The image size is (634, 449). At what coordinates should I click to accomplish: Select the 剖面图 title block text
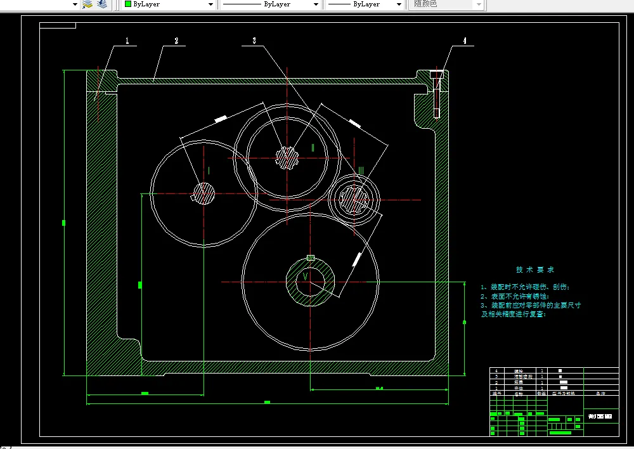tap(600, 416)
